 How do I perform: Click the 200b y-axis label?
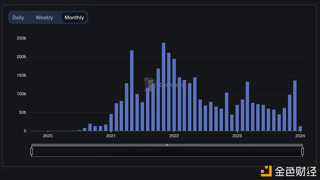point(21,57)
